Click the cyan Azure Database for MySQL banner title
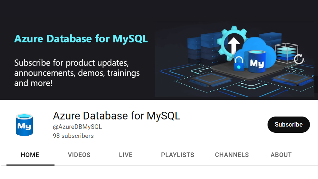Viewport: 318px width, 179px height. pyautogui.click(x=81, y=39)
